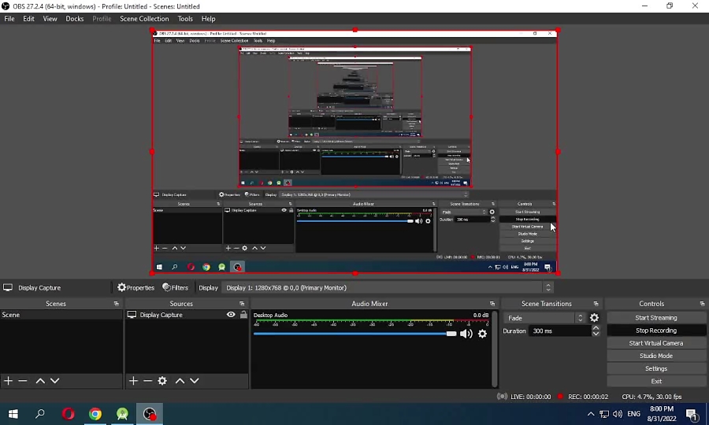Move the source down in Sources list

[195, 381]
